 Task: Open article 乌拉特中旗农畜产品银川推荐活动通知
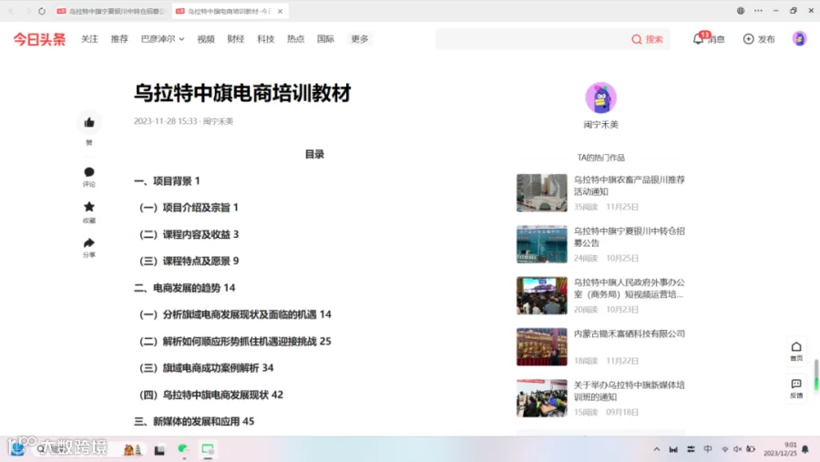click(629, 186)
